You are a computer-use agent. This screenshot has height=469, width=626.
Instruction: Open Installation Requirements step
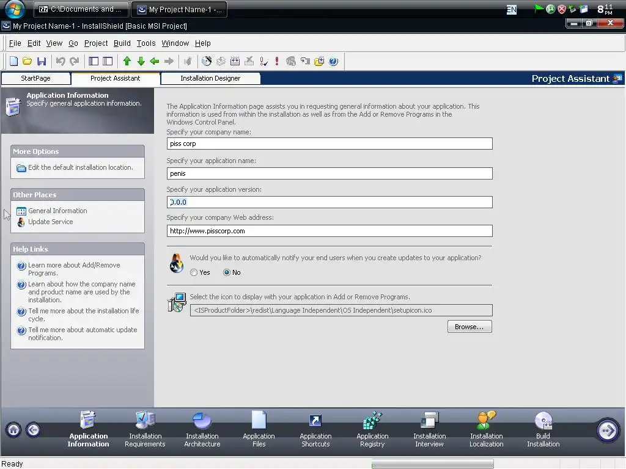click(x=145, y=429)
